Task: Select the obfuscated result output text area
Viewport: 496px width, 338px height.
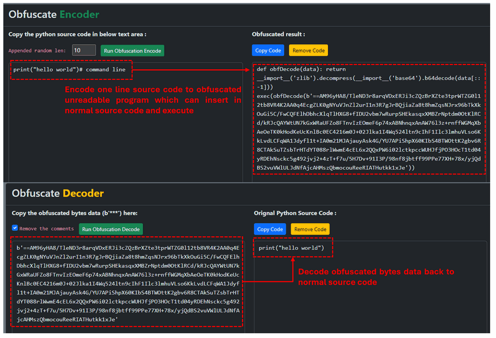Action: point(368,119)
